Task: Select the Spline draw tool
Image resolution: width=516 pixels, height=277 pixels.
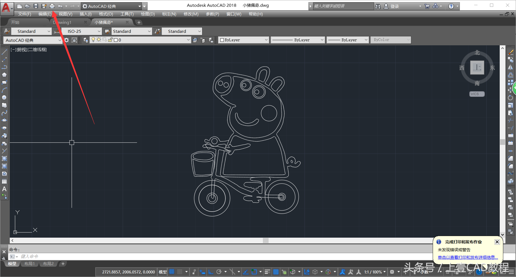Action: (x=4, y=113)
